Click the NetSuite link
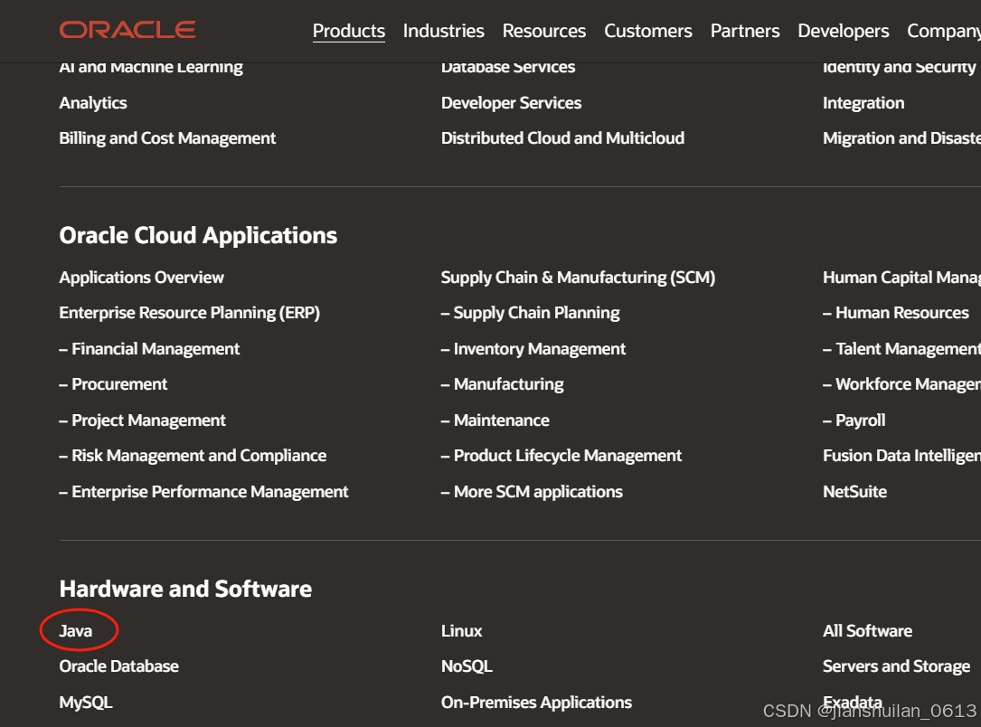The width and height of the screenshot is (981, 727). click(854, 491)
